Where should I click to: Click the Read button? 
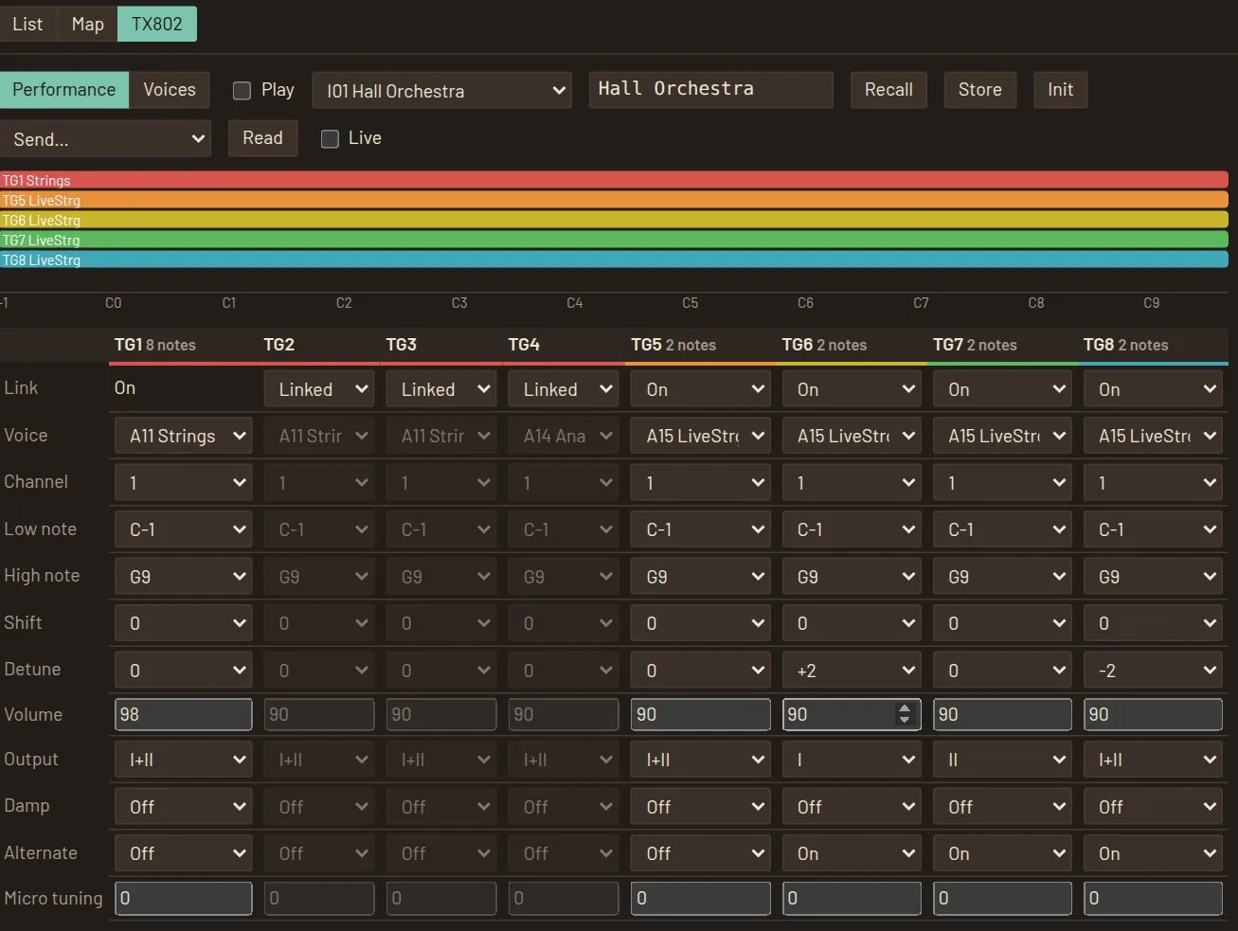pos(262,138)
